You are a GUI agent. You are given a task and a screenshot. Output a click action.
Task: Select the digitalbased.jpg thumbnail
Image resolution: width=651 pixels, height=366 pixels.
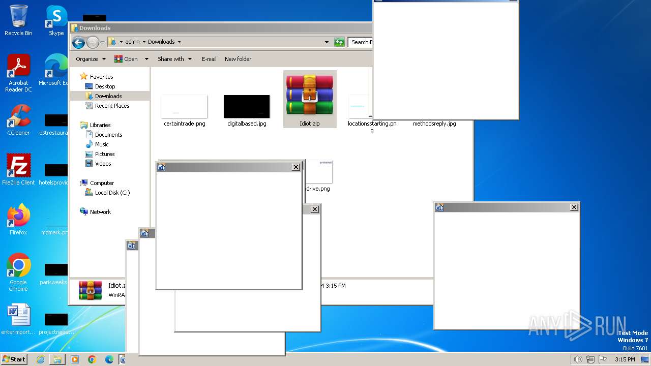[x=247, y=106]
